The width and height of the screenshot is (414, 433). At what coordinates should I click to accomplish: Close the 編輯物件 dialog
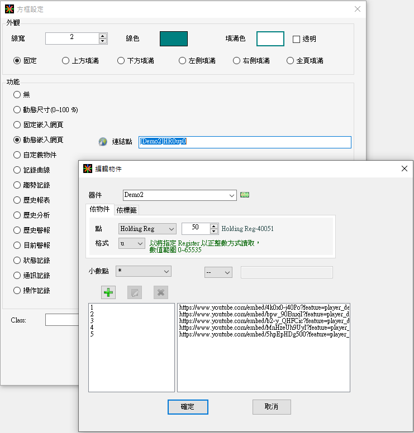[404, 169]
